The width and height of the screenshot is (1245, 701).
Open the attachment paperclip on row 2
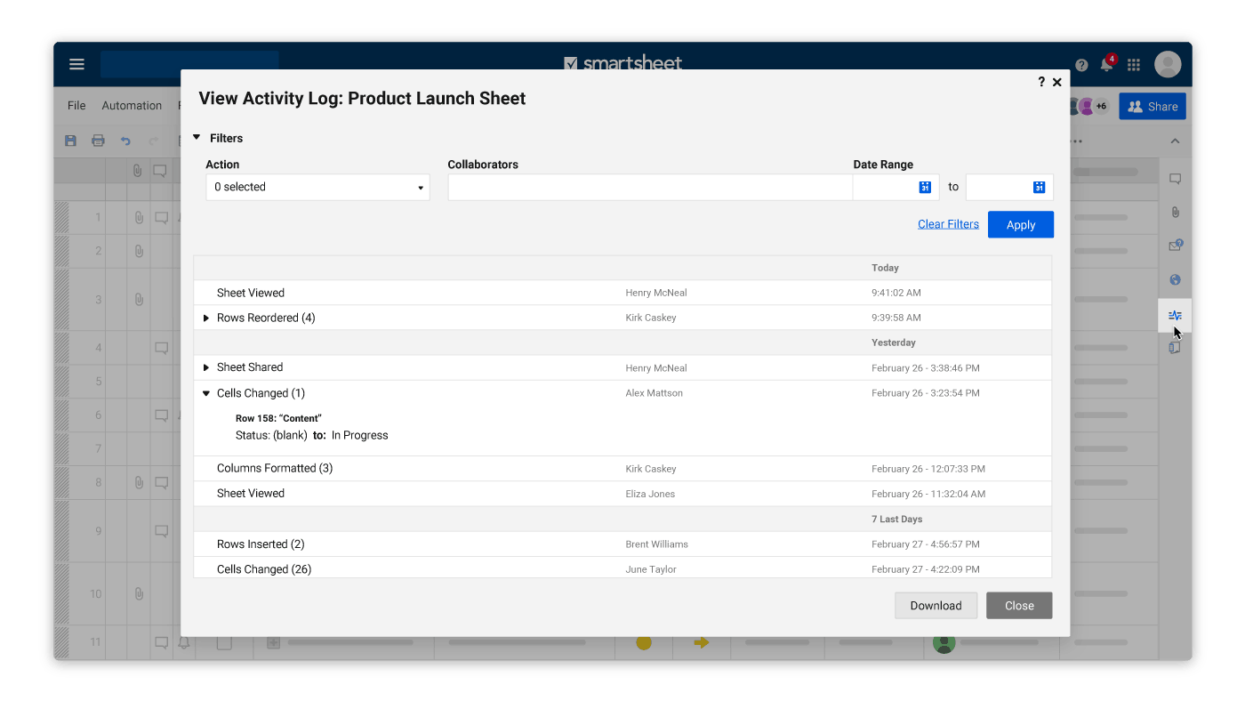(139, 251)
